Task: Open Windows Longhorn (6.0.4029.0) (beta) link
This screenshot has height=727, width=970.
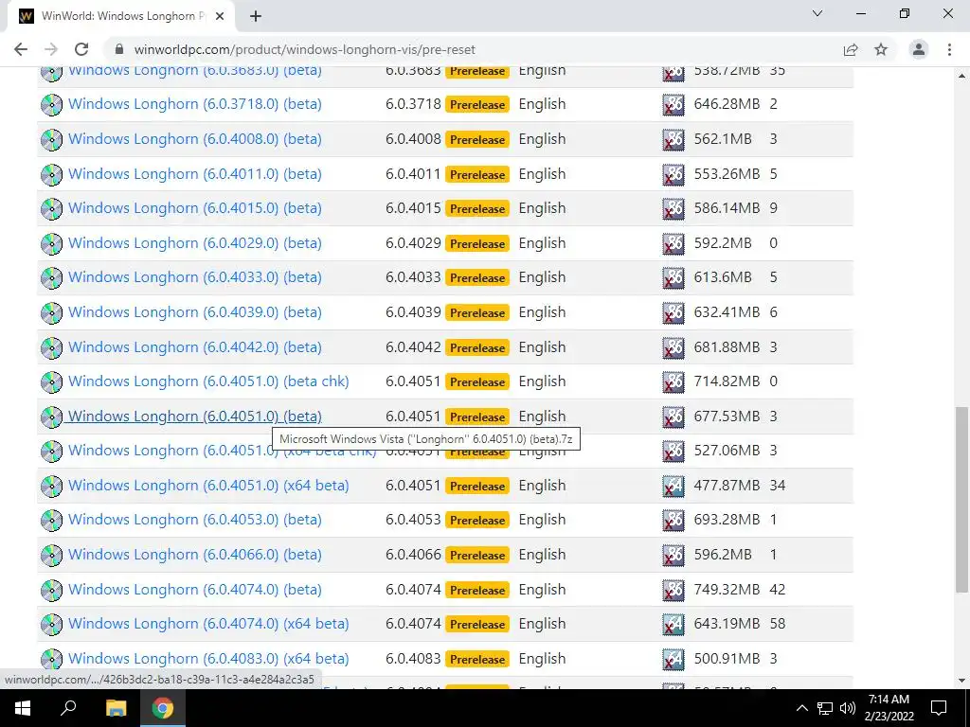Action: coord(195,243)
